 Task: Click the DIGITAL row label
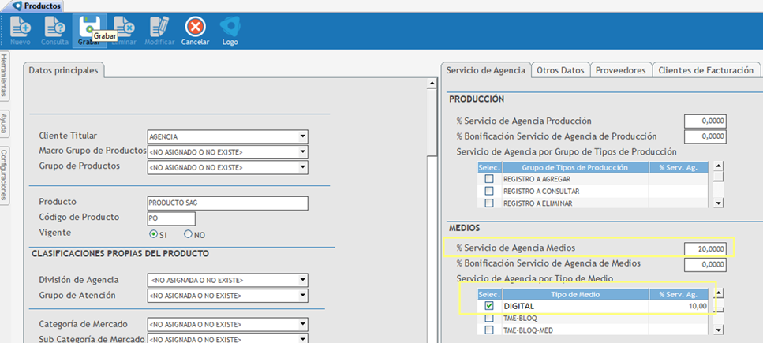(x=518, y=307)
